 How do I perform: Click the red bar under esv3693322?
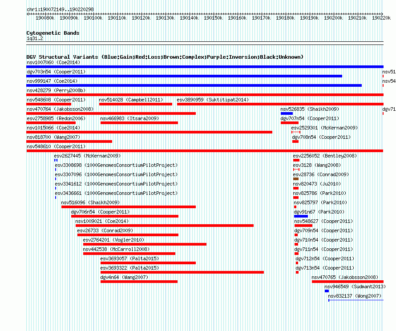(182, 272)
